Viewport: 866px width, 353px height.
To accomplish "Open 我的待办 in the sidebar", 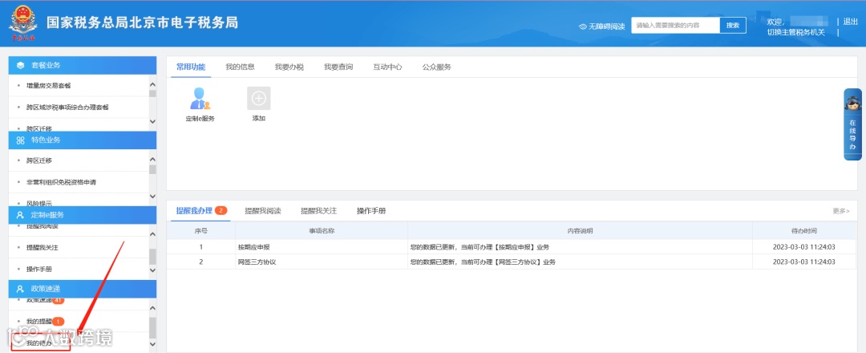I will pyautogui.click(x=39, y=343).
